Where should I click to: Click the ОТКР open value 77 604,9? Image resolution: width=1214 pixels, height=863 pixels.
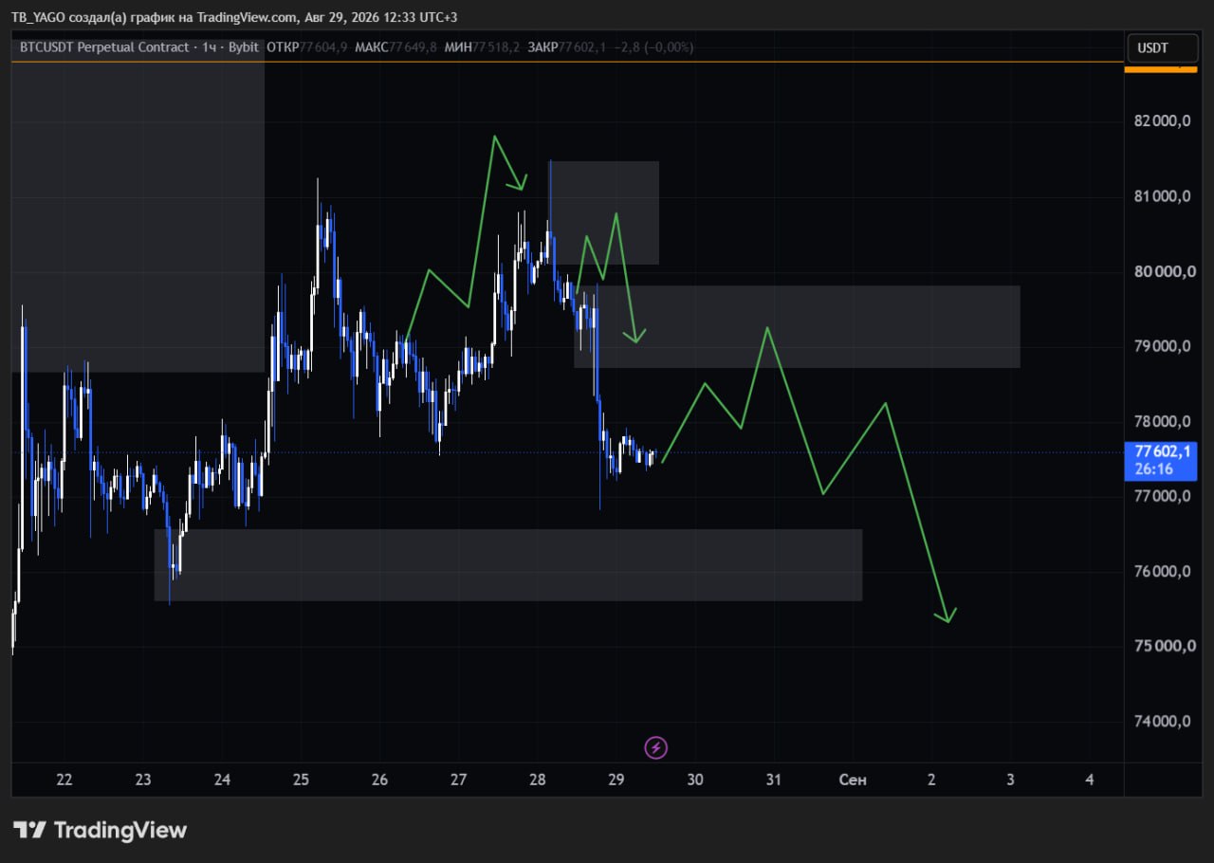tap(323, 46)
